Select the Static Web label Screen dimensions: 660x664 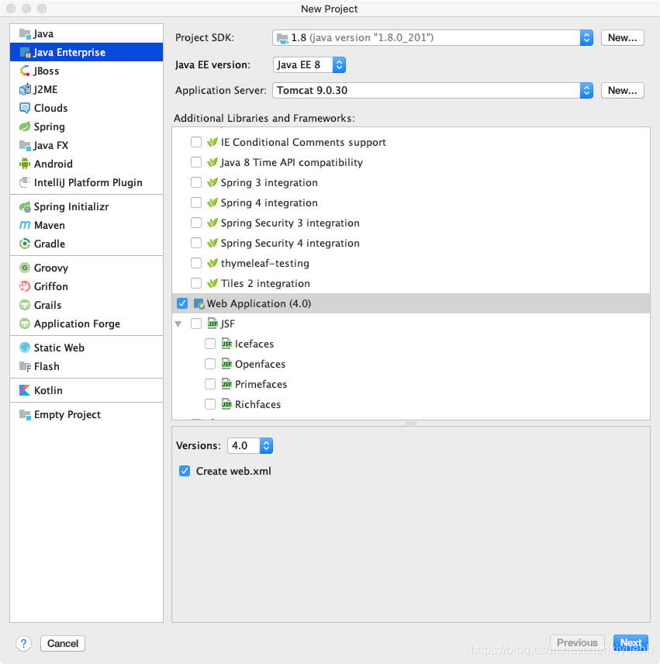tap(59, 348)
